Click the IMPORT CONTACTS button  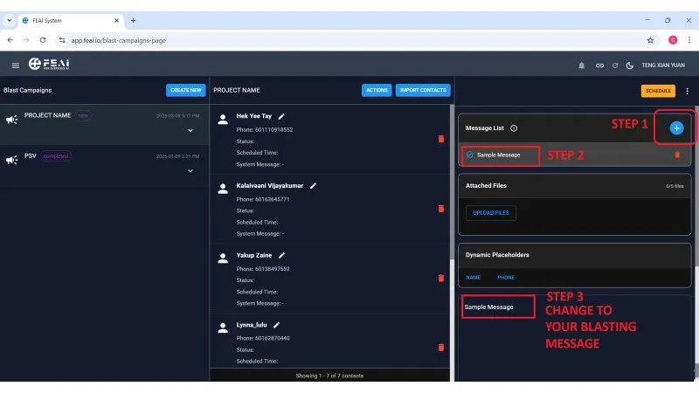423,90
